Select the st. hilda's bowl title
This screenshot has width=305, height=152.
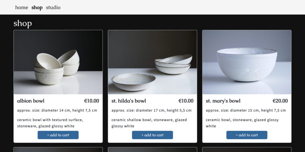[129, 101]
